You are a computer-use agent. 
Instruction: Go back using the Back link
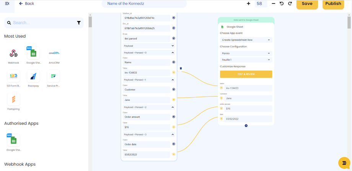(26, 3)
